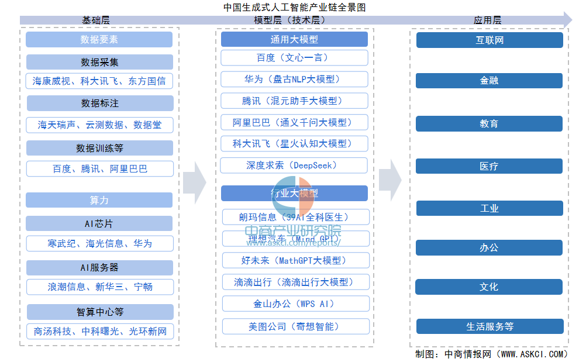Click the 医疗 application box
Viewport: 586px width, 362px height.
(490, 166)
